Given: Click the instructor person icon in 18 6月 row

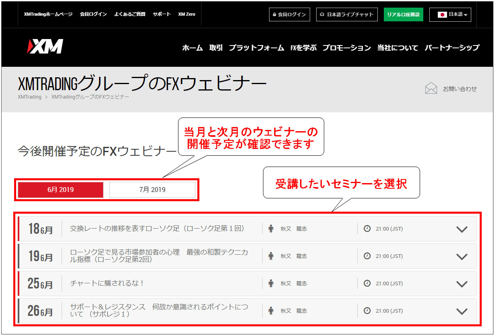Looking at the screenshot, I should (x=271, y=229).
